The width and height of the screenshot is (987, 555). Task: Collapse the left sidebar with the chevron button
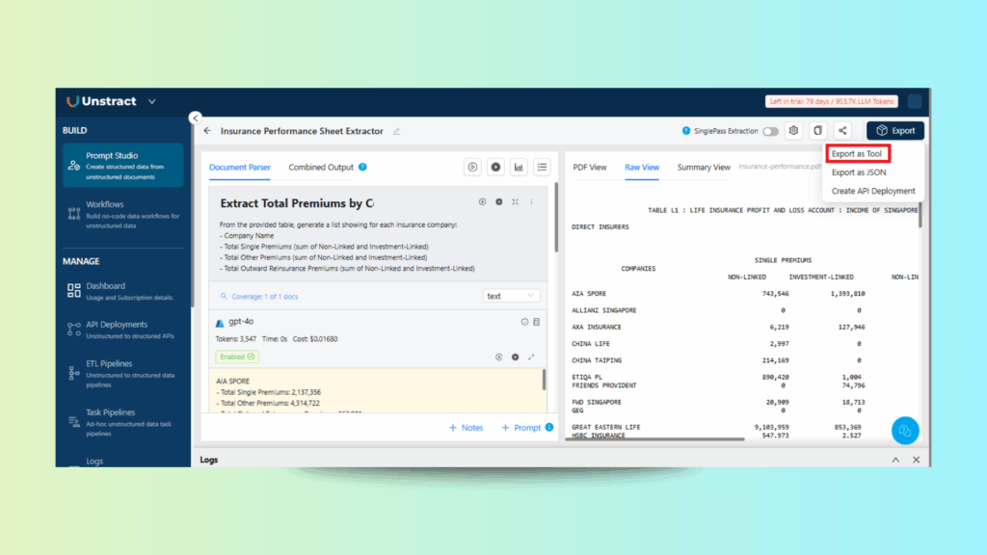[x=196, y=119]
